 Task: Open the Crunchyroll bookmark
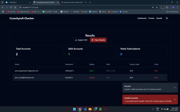pos(113,12)
